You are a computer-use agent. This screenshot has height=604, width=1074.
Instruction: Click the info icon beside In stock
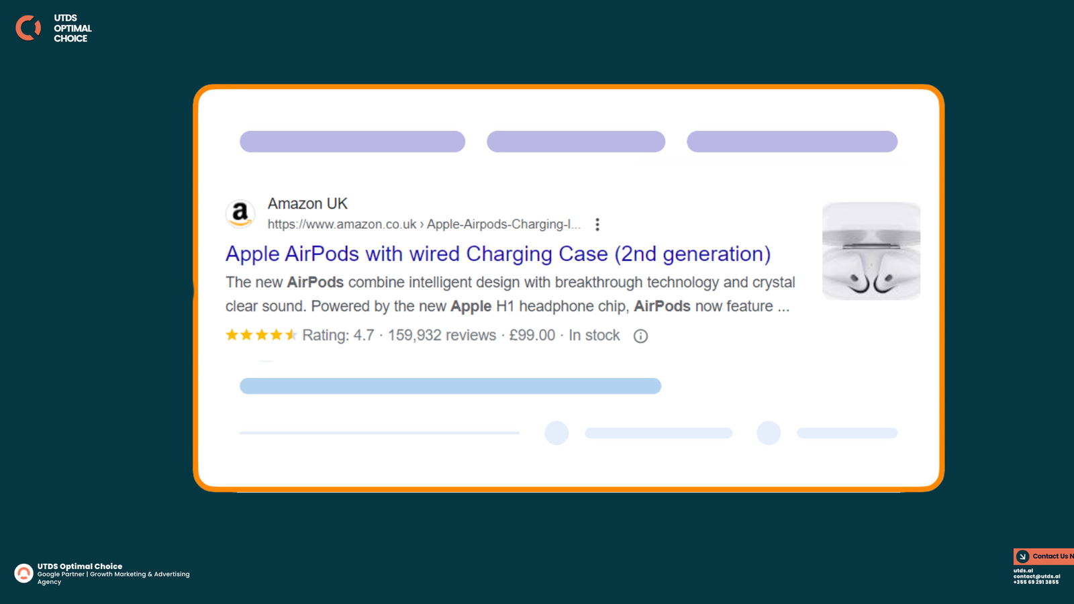click(640, 336)
